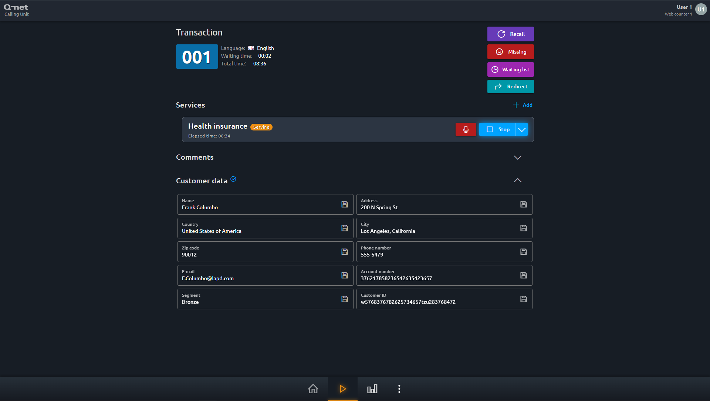The image size is (710, 401).
Task: Open the three-dot more menu
Action: (399, 389)
